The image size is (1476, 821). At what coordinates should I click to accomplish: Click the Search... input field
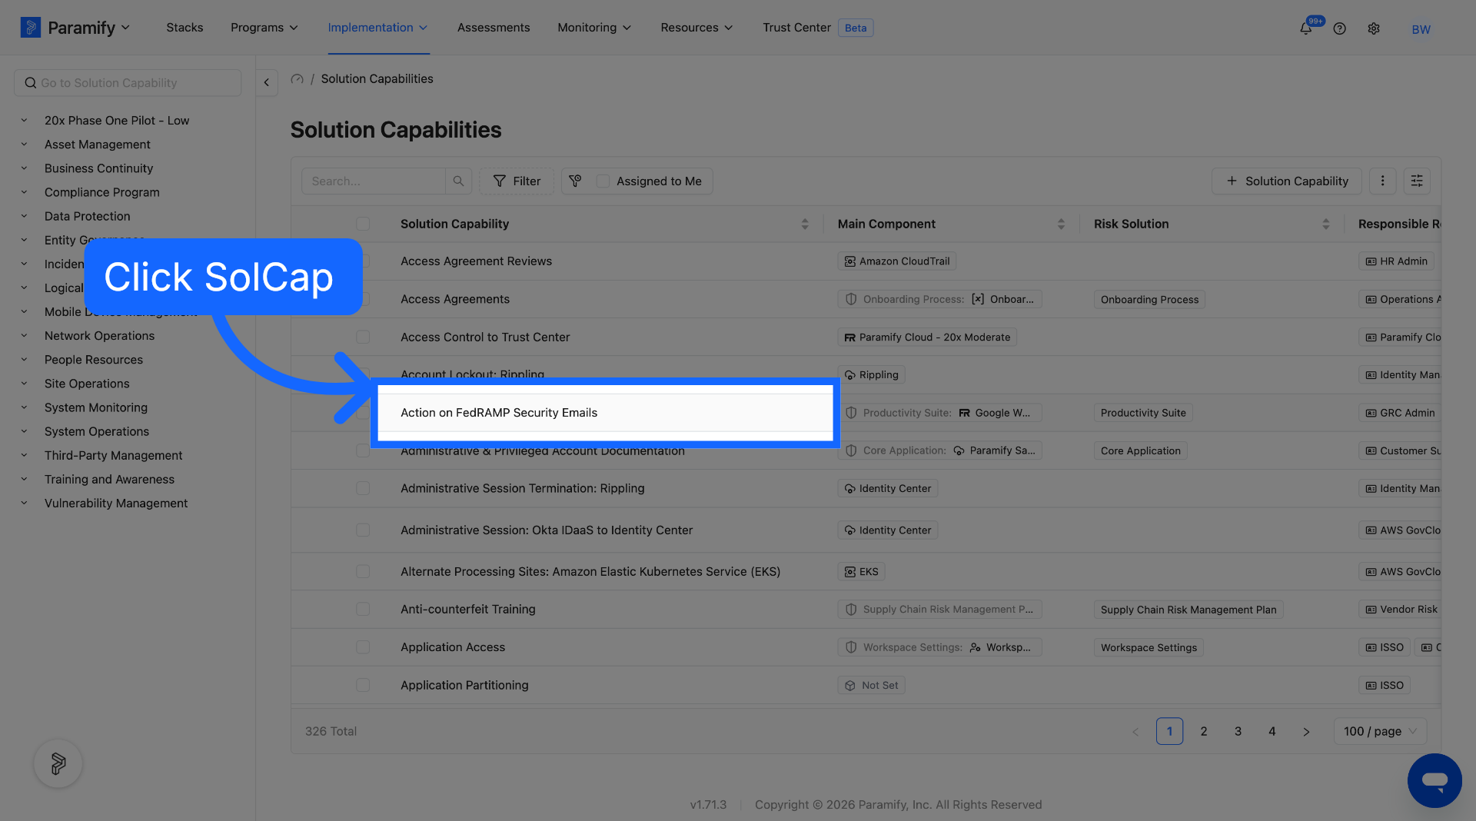click(374, 181)
